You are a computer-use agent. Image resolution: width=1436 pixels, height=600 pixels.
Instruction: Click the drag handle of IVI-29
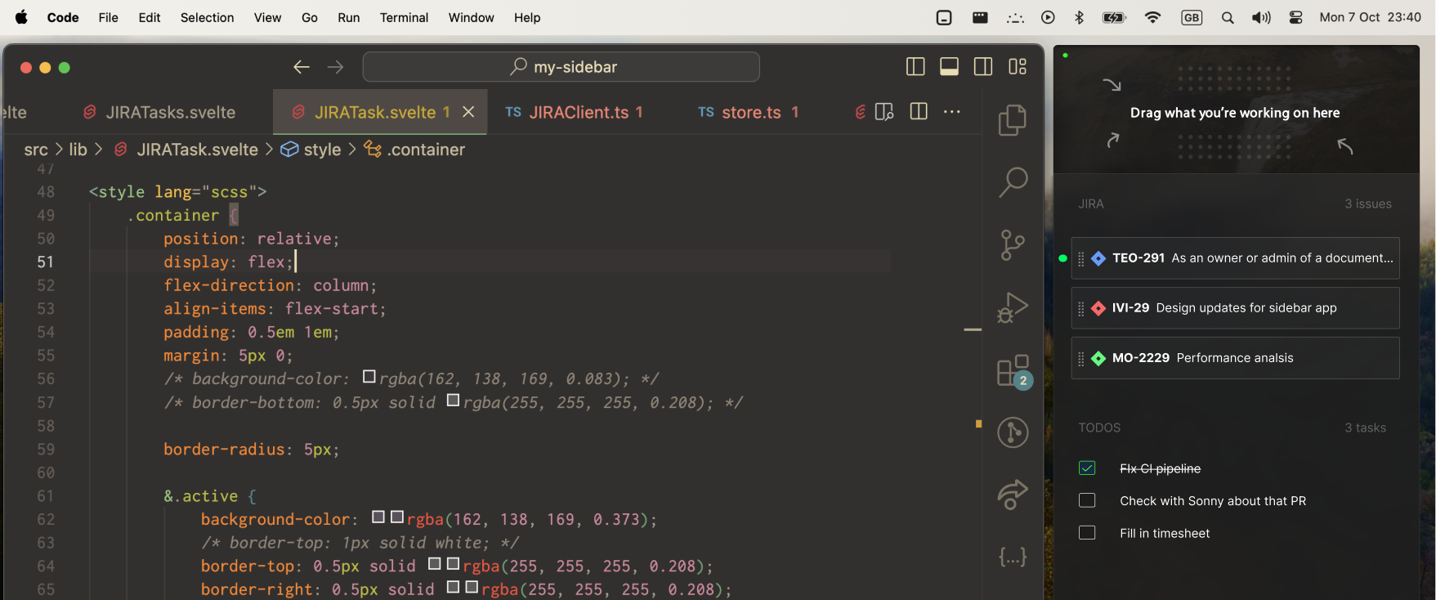click(1081, 308)
